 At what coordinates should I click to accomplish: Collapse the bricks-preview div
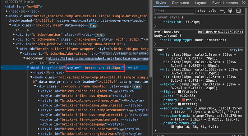tap(14, 44)
